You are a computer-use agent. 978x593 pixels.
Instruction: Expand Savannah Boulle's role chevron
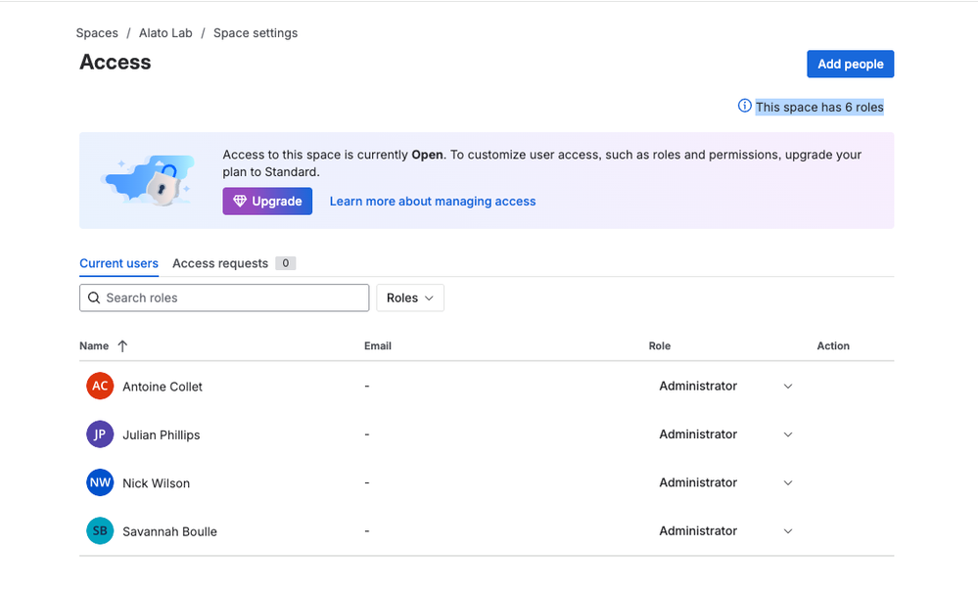pos(788,530)
